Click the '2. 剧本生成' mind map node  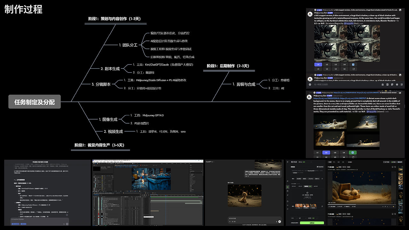tap(110, 69)
